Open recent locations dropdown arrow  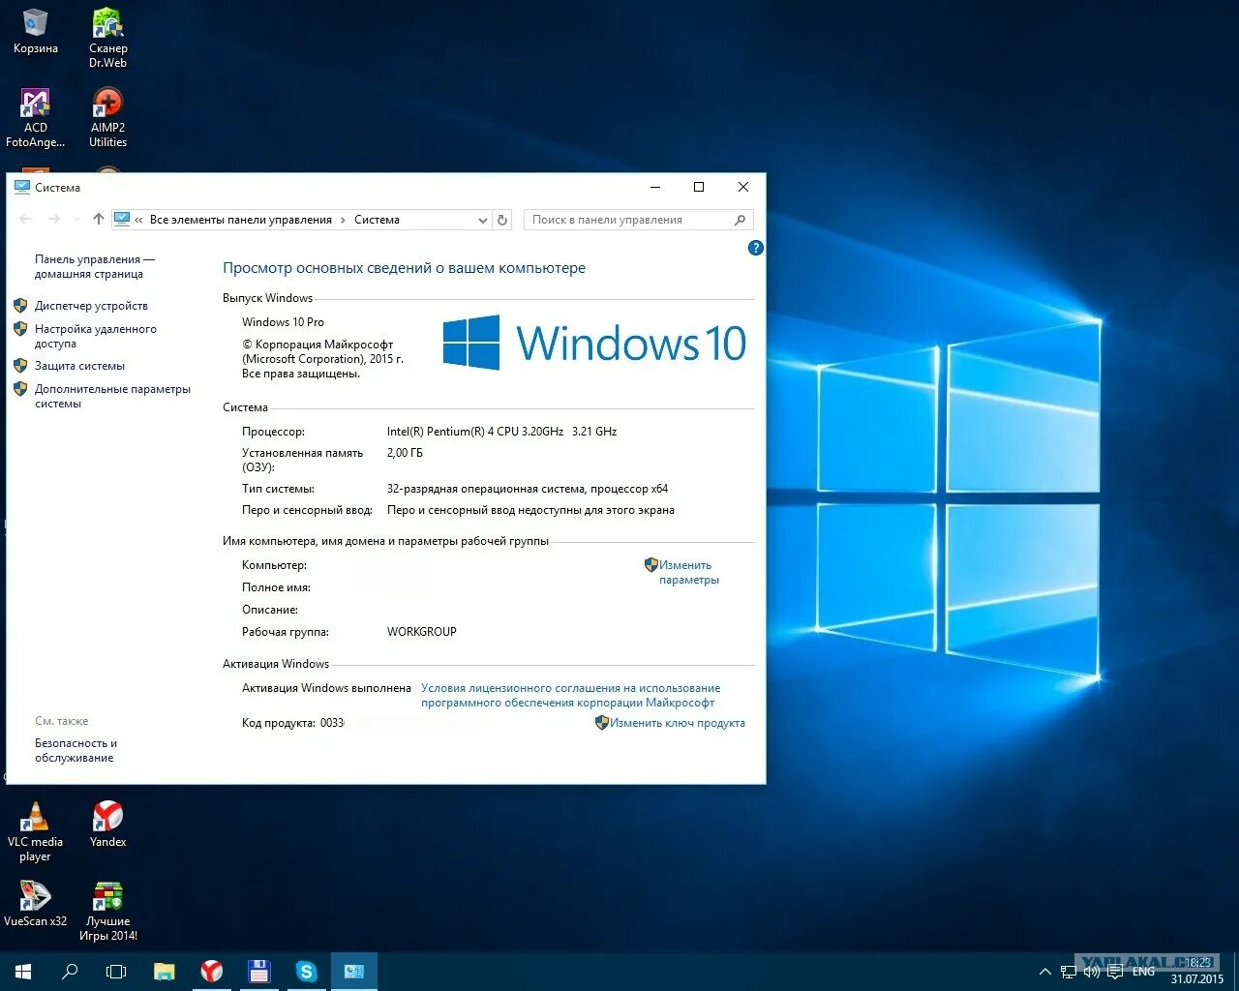point(77,220)
